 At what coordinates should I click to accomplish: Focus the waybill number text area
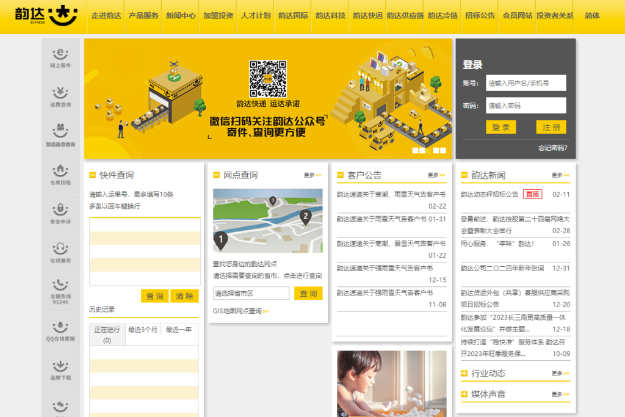point(145,251)
